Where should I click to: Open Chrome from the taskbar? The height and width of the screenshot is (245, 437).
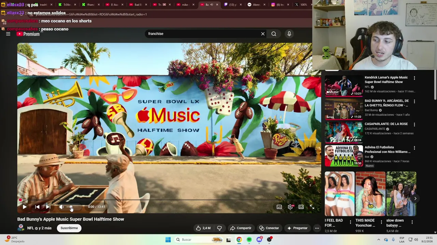click(x=239, y=240)
